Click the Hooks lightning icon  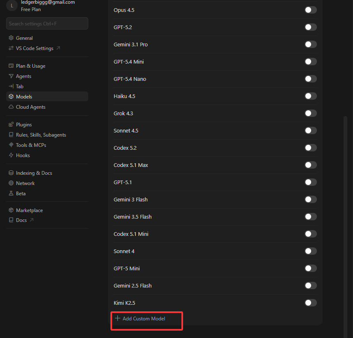11,155
